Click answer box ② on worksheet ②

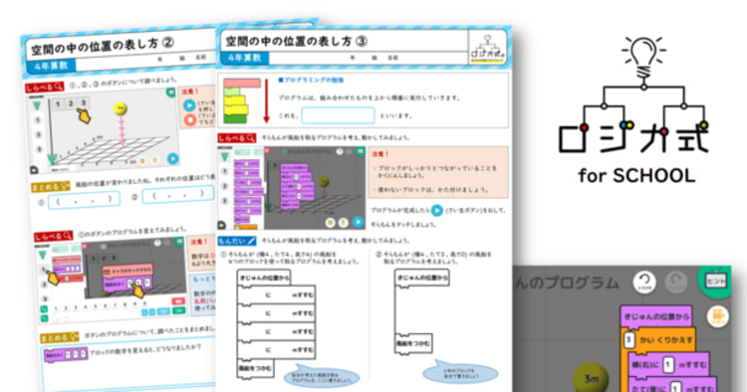(x=177, y=194)
